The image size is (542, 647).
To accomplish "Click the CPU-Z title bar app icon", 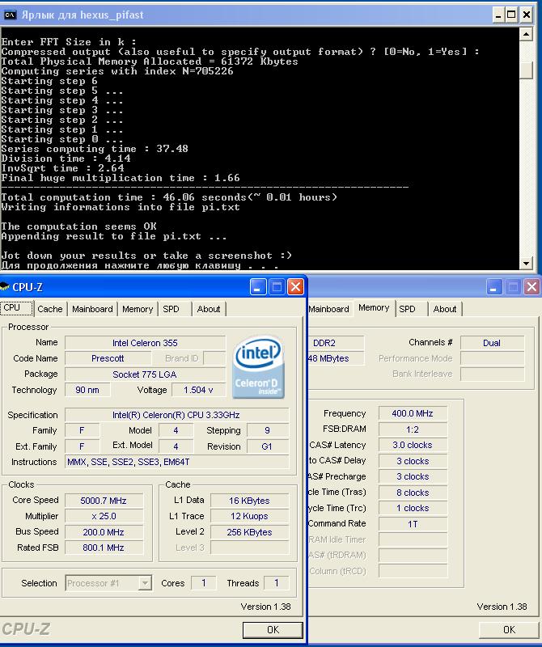I will point(5,286).
